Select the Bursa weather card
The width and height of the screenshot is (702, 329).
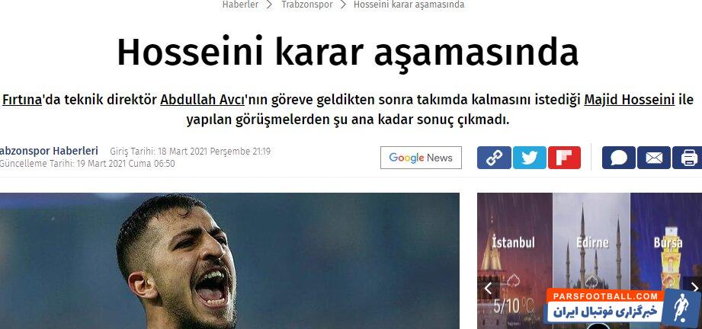[666, 261]
